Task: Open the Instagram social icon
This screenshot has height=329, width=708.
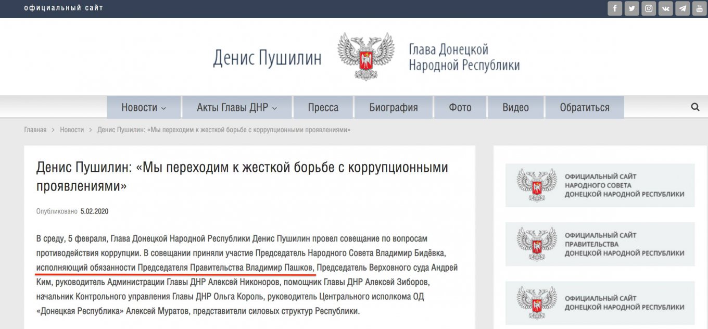Action: click(x=649, y=8)
